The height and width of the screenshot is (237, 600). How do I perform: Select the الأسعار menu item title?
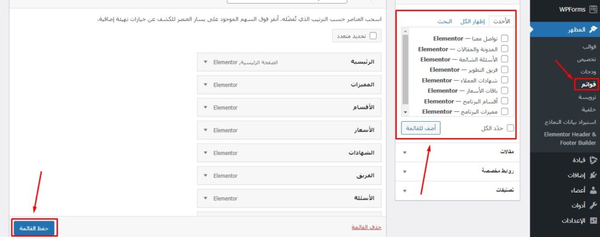click(x=363, y=130)
